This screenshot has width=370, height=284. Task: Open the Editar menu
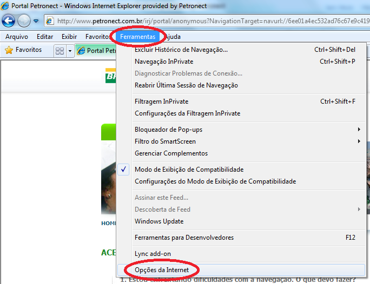coord(45,37)
